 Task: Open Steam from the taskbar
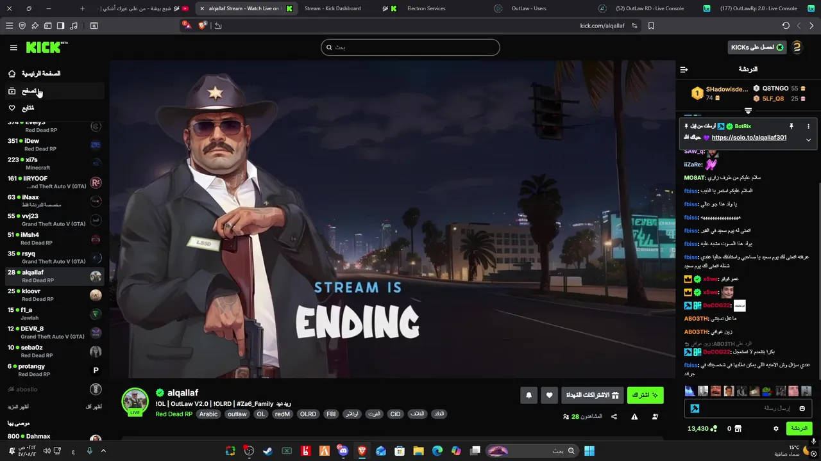(x=267, y=451)
